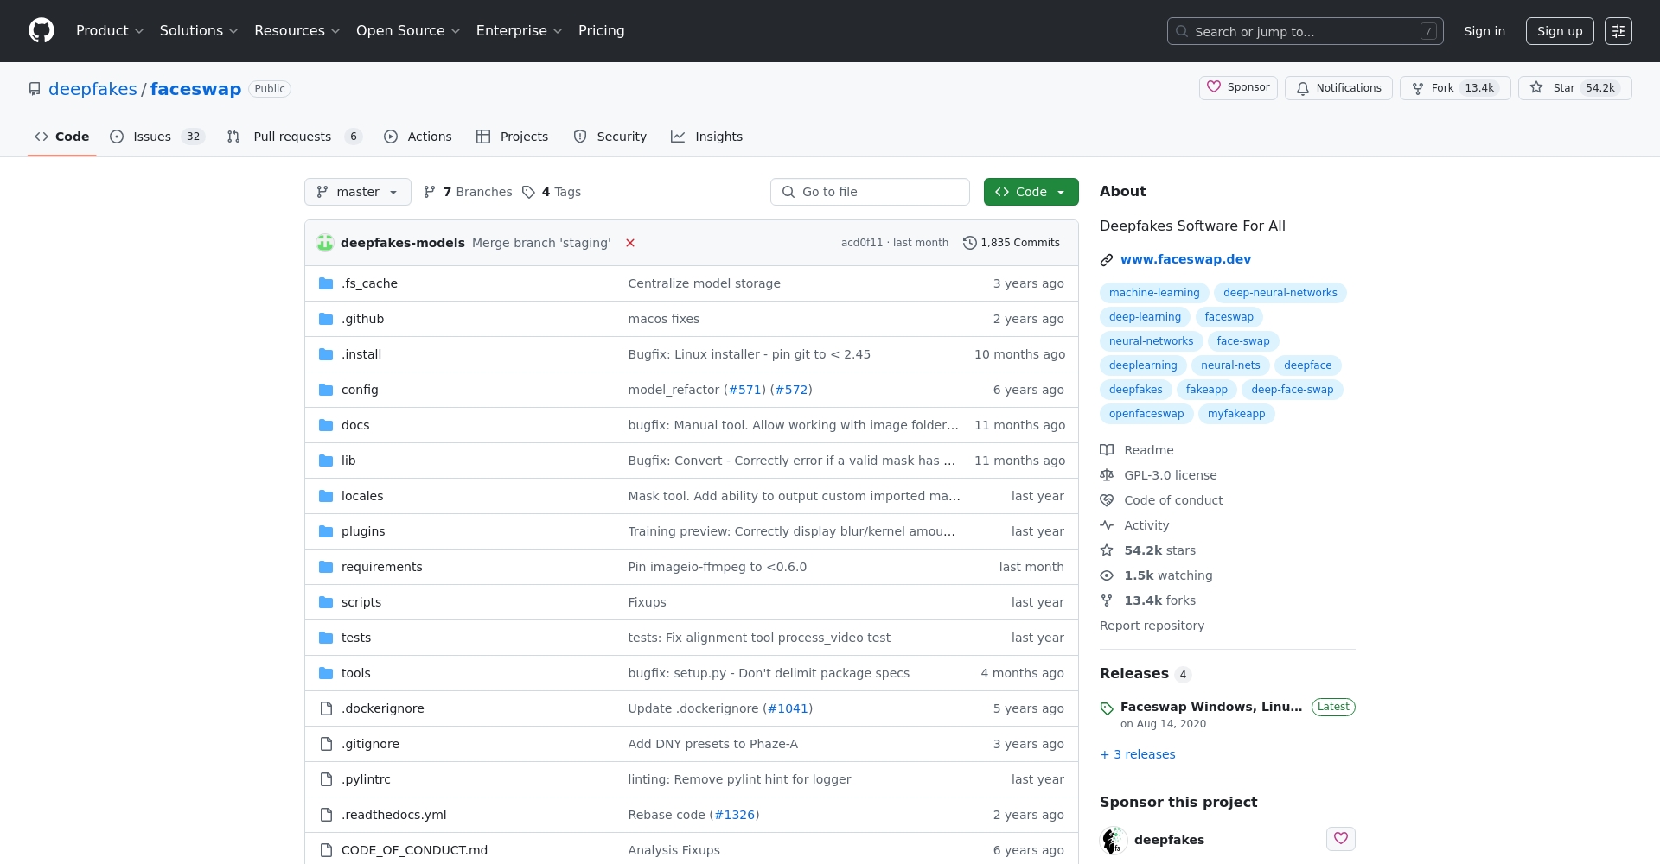
Task: Open the locales folder icon
Action: (x=326, y=496)
